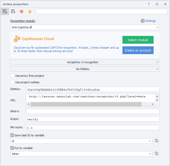Click the orange down arrow icon
Image resolution: width=170 pixels, height=166 pixels.
30,11
